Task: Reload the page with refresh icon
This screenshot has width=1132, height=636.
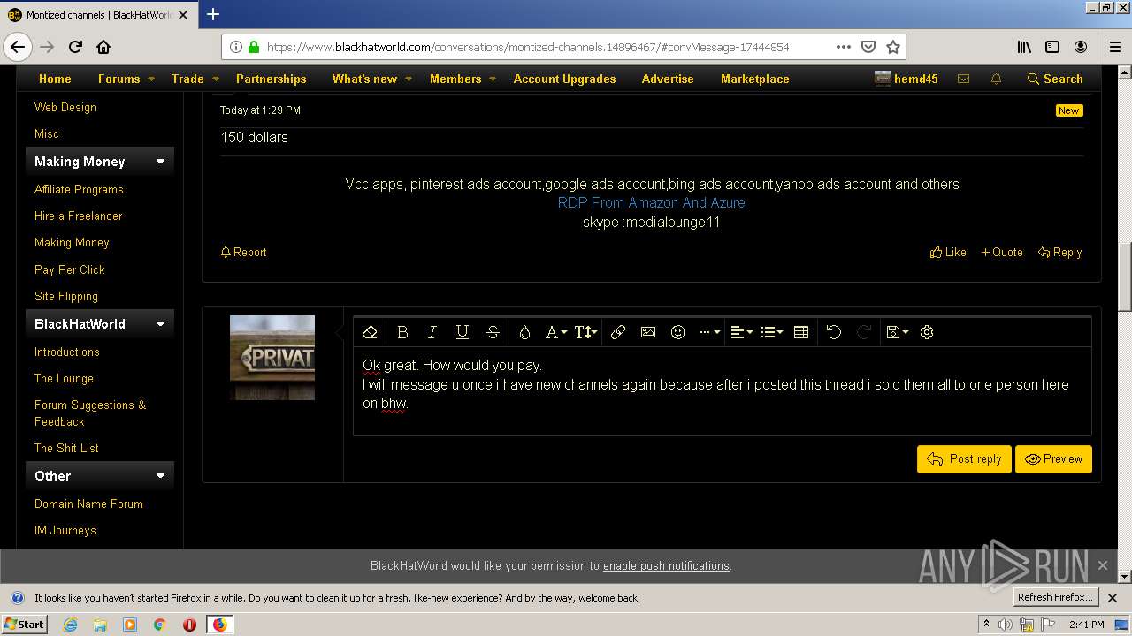Action: 75,47
